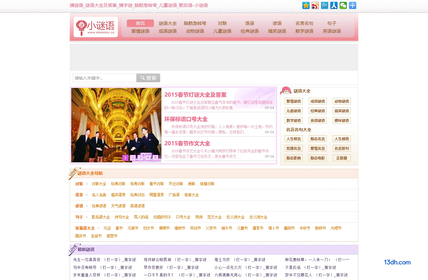Image resolution: width=428 pixels, height=280 pixels.
Task: Open article 环保标语口号大全
Action: click(186, 119)
